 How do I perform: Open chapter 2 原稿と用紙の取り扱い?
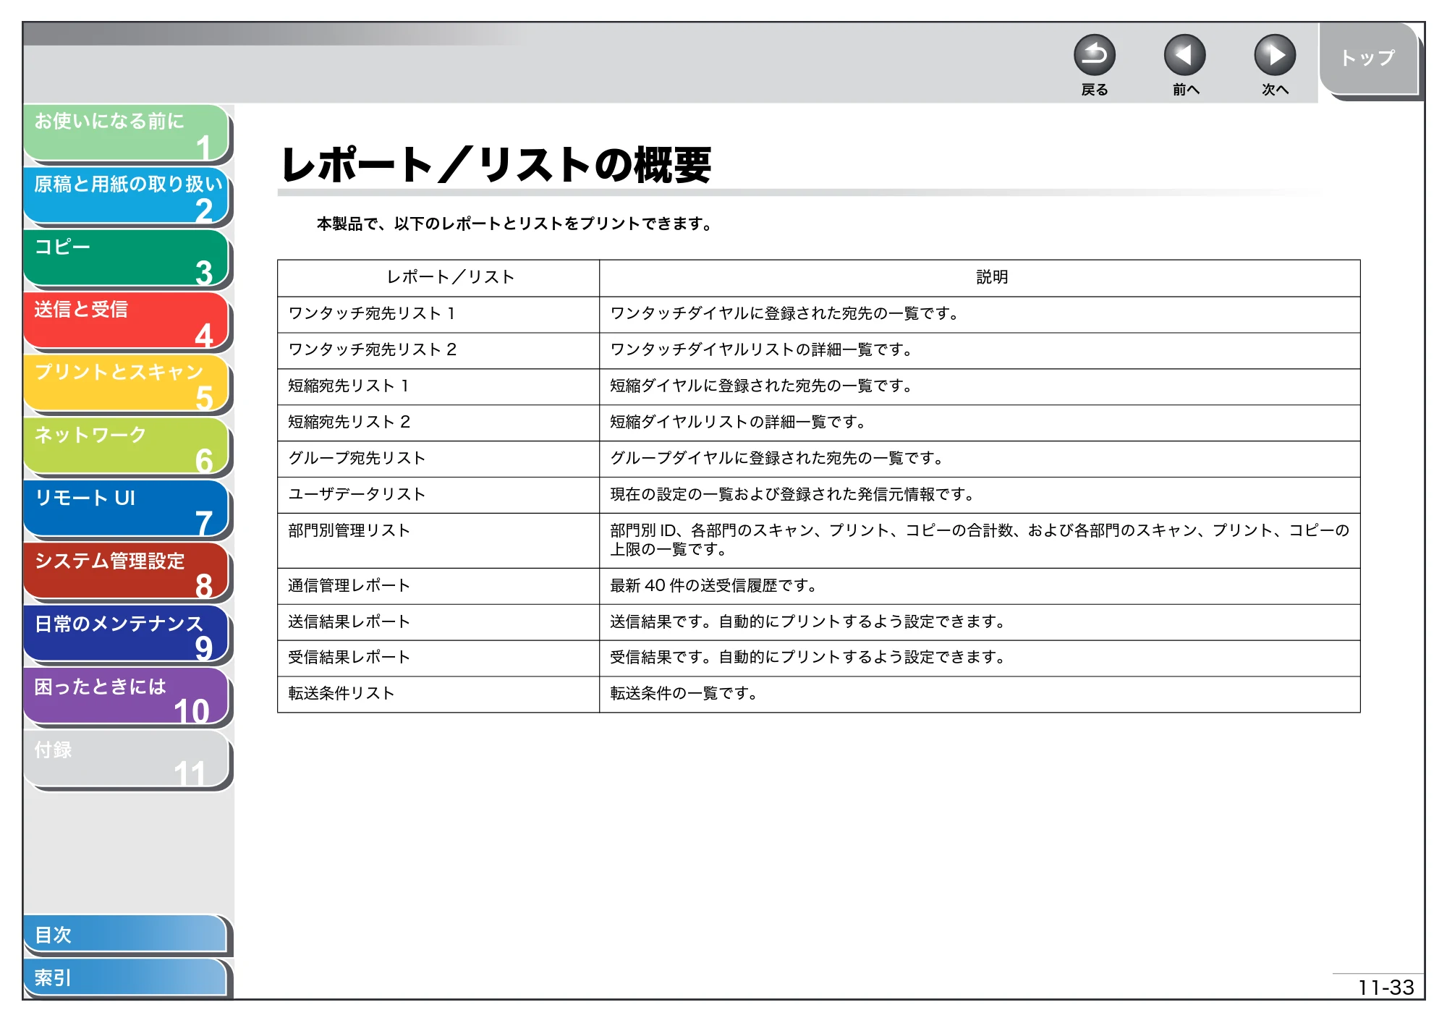point(127,195)
